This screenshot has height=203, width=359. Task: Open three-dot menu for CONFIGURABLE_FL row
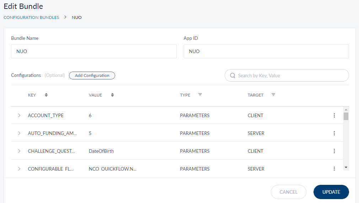point(334,168)
